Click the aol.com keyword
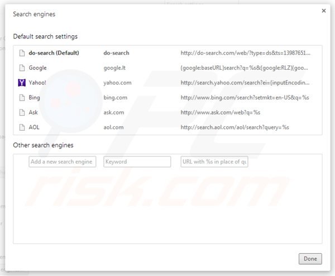 point(113,127)
